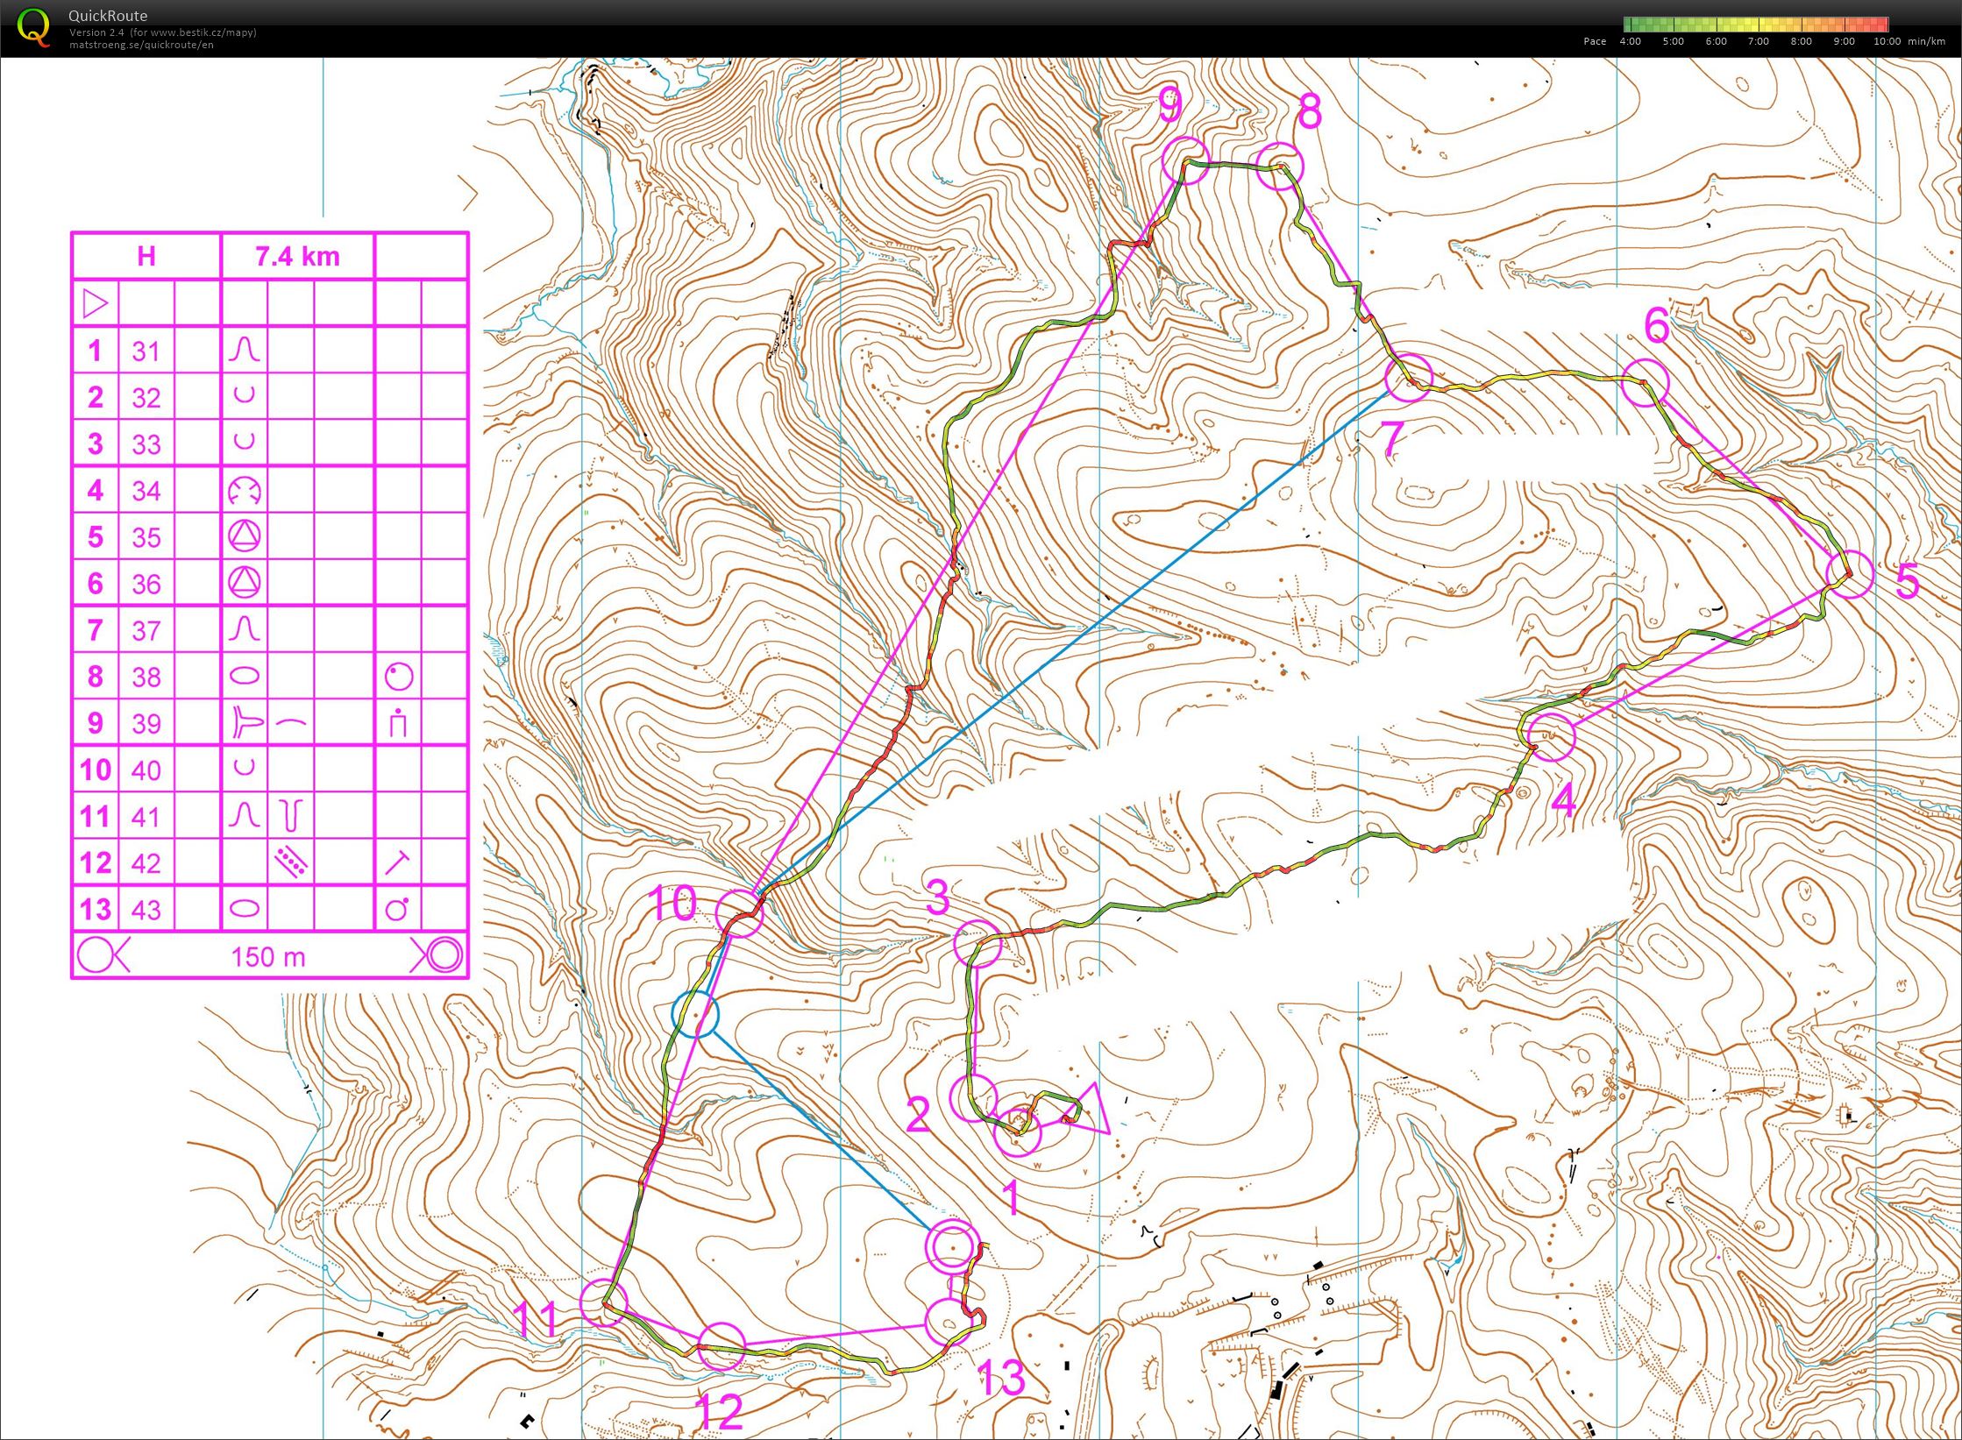1962x1440 pixels.
Task: Click the '10:00' pace label in the legend
Action: click(1887, 41)
